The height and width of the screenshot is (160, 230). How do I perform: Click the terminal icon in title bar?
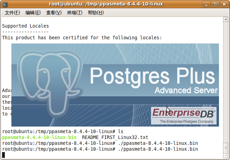point(5,4)
